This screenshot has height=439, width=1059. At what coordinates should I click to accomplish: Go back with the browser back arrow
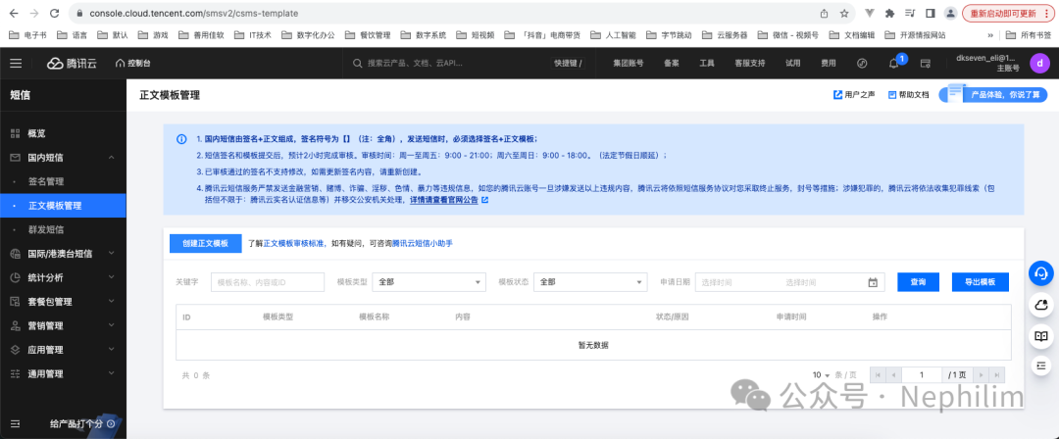(16, 13)
